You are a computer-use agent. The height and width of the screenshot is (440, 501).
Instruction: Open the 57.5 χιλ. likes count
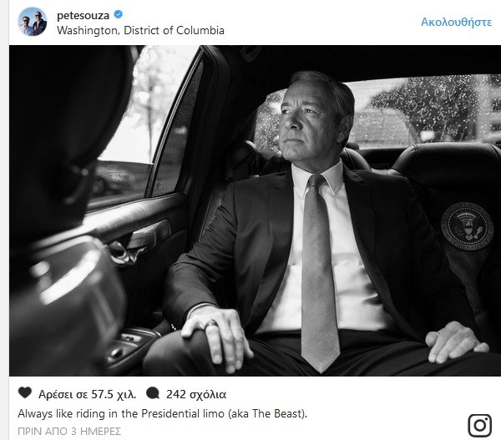click(x=87, y=394)
